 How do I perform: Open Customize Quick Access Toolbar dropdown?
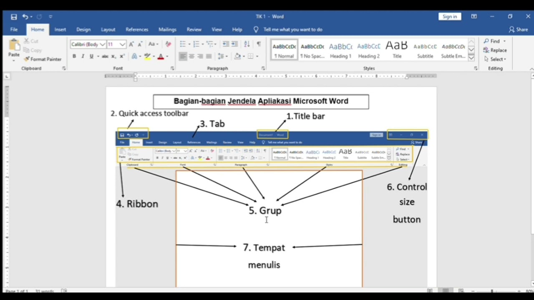pos(50,17)
